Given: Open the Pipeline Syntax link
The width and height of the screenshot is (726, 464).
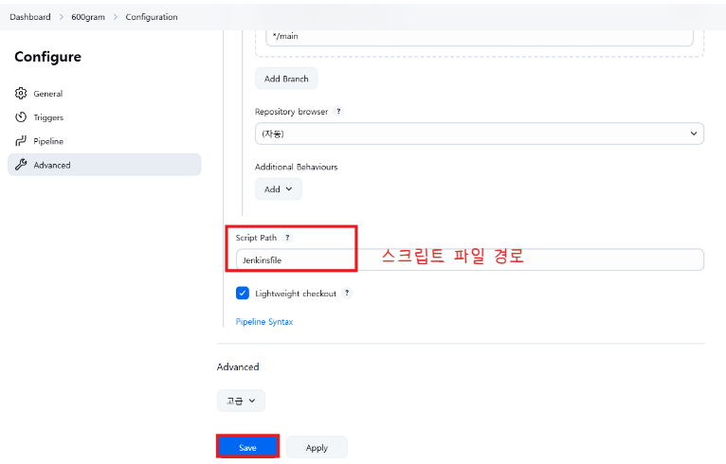Looking at the screenshot, I should click(263, 322).
